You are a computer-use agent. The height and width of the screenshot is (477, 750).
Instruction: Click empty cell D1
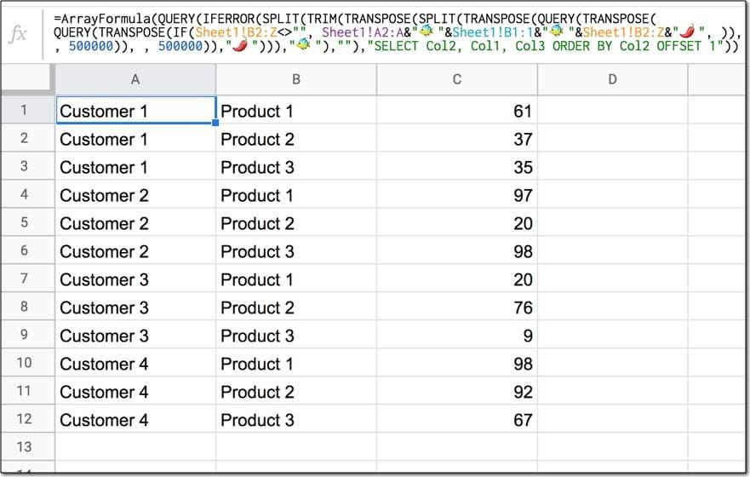tap(612, 110)
